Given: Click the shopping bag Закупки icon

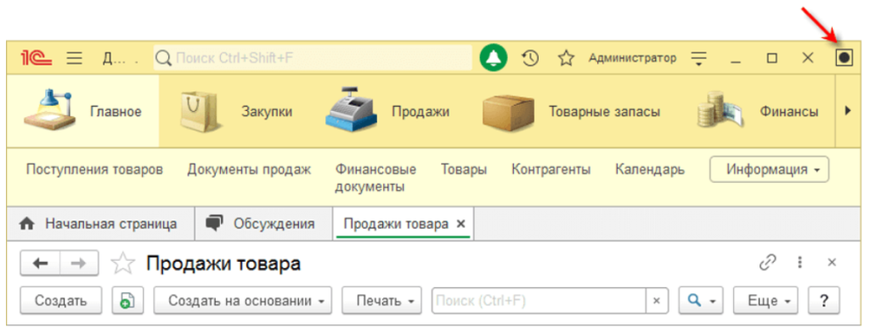Looking at the screenshot, I should pos(201,111).
